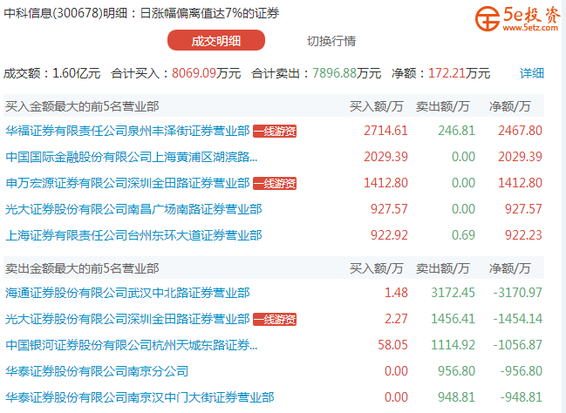Click 净额/万 column header in sell table
This screenshot has height=413, width=566.
point(509,268)
